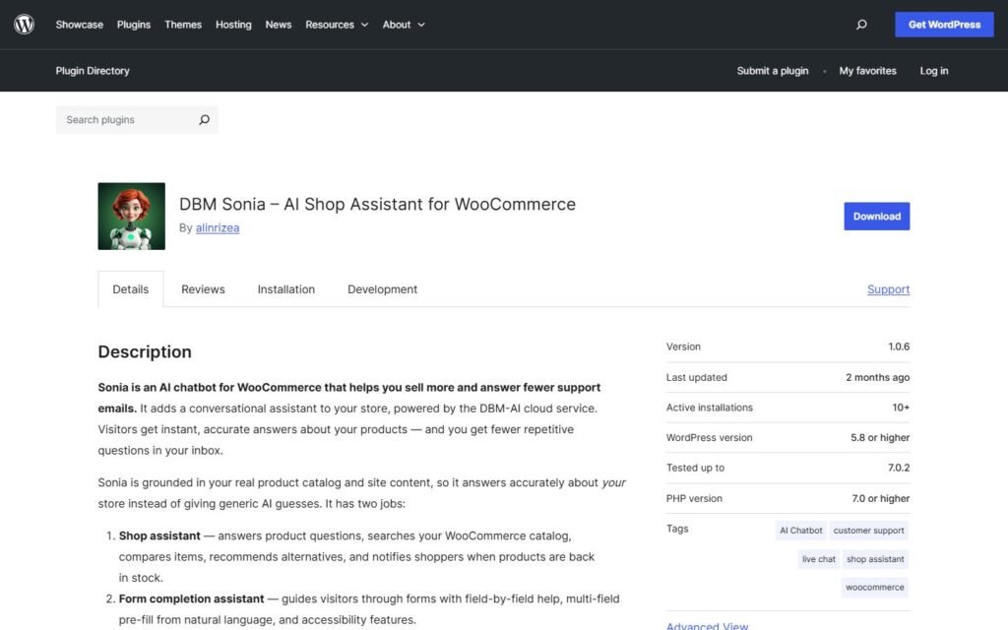The image size is (1008, 630).
Task: Submit search with plugin search magnifier
Action: pyautogui.click(x=204, y=119)
